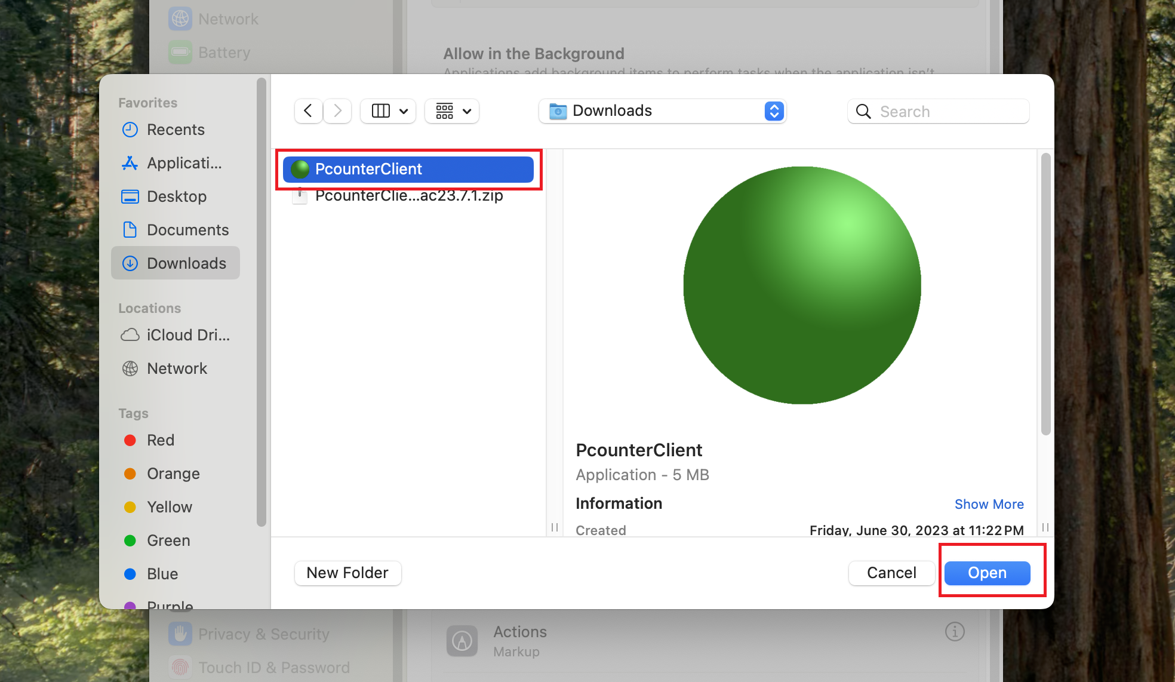1175x682 pixels.
Task: Click the back navigation arrow
Action: [308, 111]
